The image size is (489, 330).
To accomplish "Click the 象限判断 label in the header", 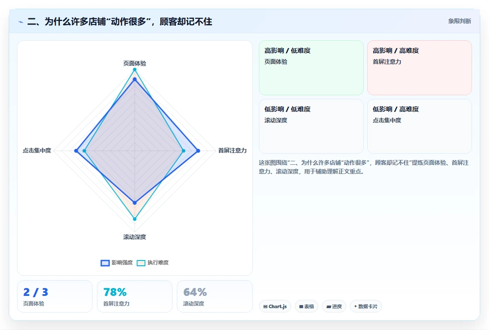I will tap(459, 21).
